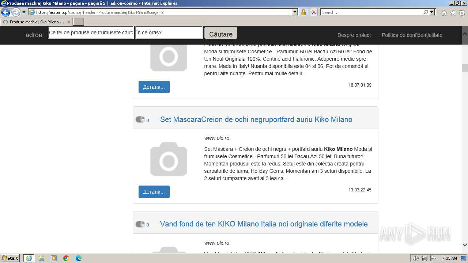Click the 'În ce oraș?' city field
Viewport: 468px width, 263px height.
169,33
